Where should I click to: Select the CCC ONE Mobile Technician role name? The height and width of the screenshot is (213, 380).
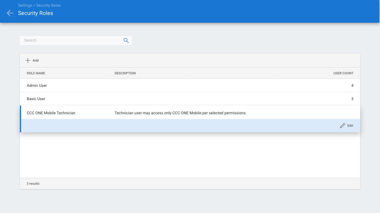click(x=51, y=113)
